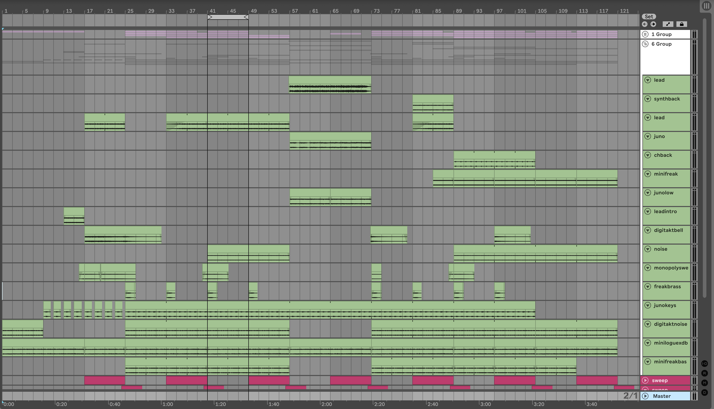The image size is (714, 409).
Task: Open the session view selector icon
Action: click(706, 6)
